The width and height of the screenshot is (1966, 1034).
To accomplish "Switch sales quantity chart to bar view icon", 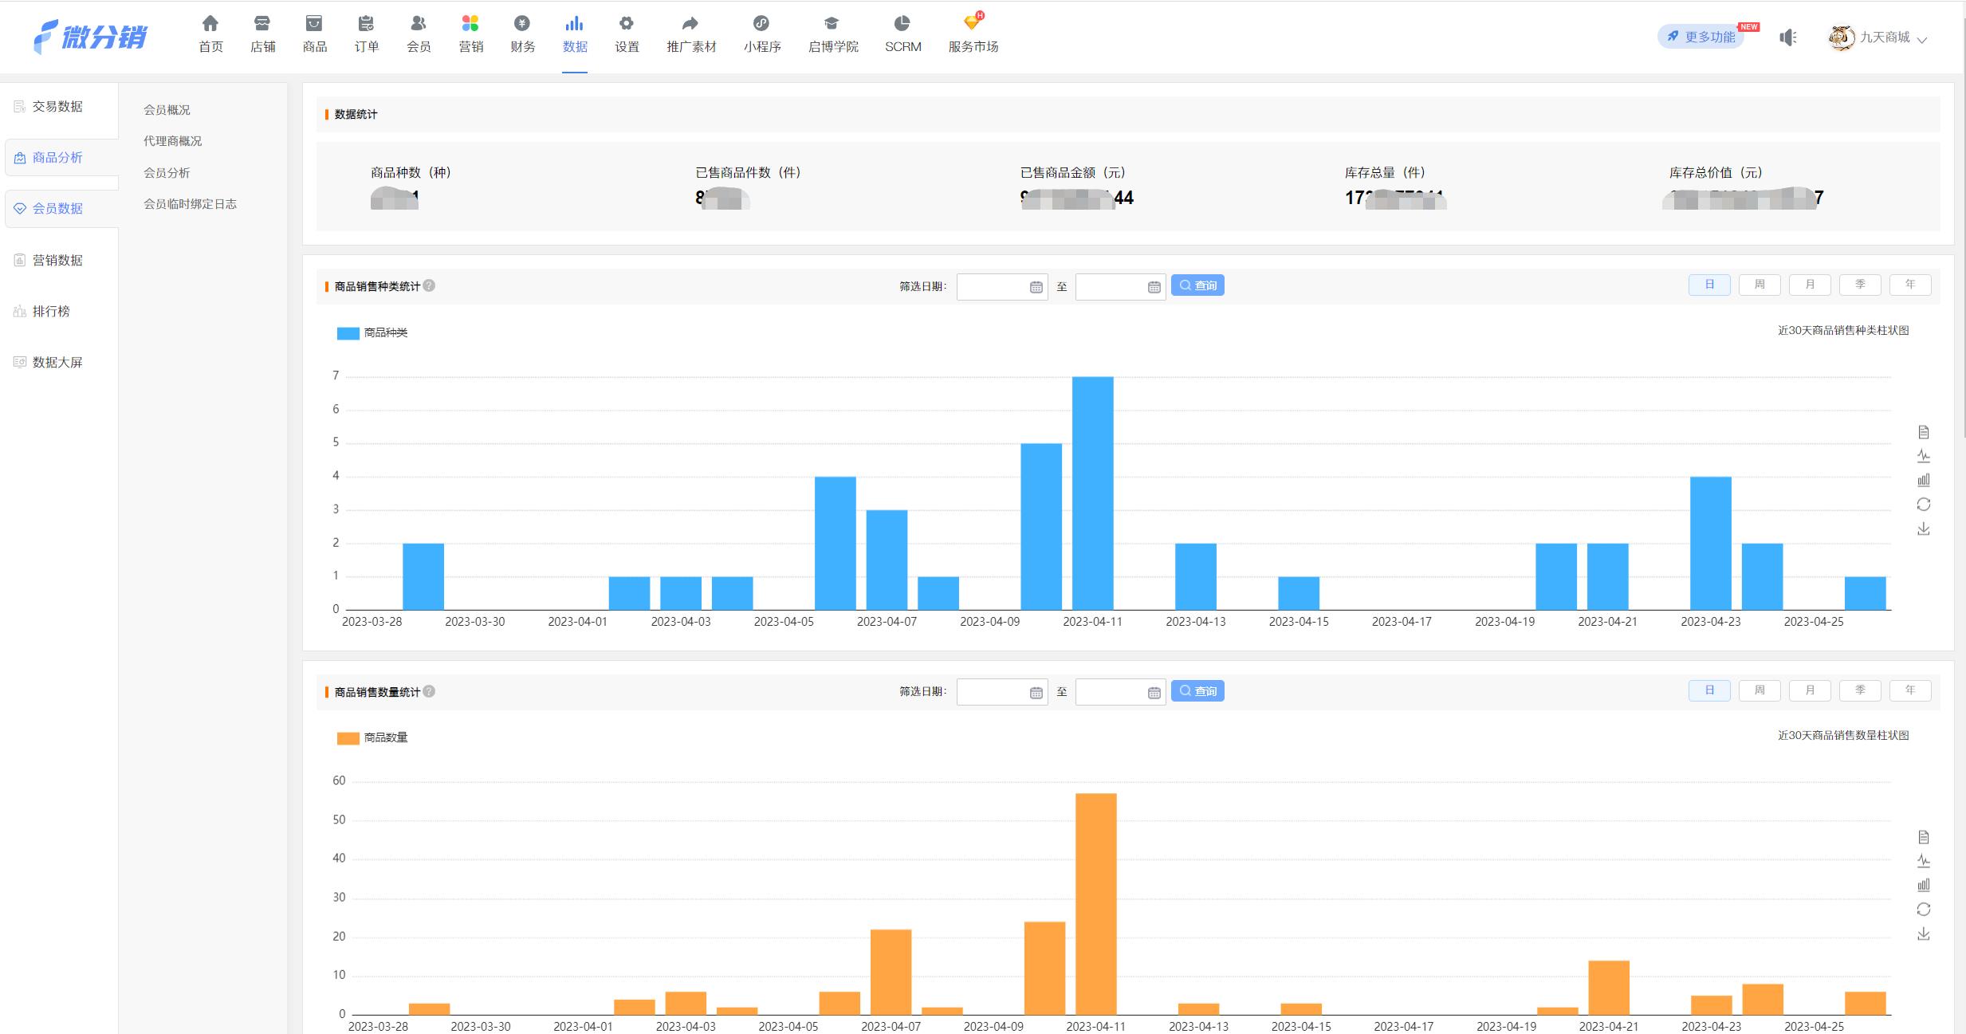I will pyautogui.click(x=1923, y=885).
